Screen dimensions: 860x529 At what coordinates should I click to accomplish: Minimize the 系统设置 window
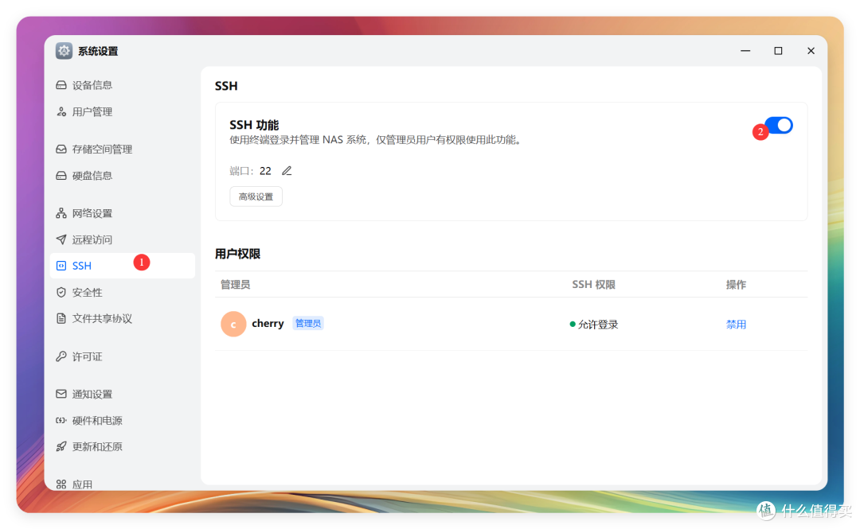coord(745,51)
